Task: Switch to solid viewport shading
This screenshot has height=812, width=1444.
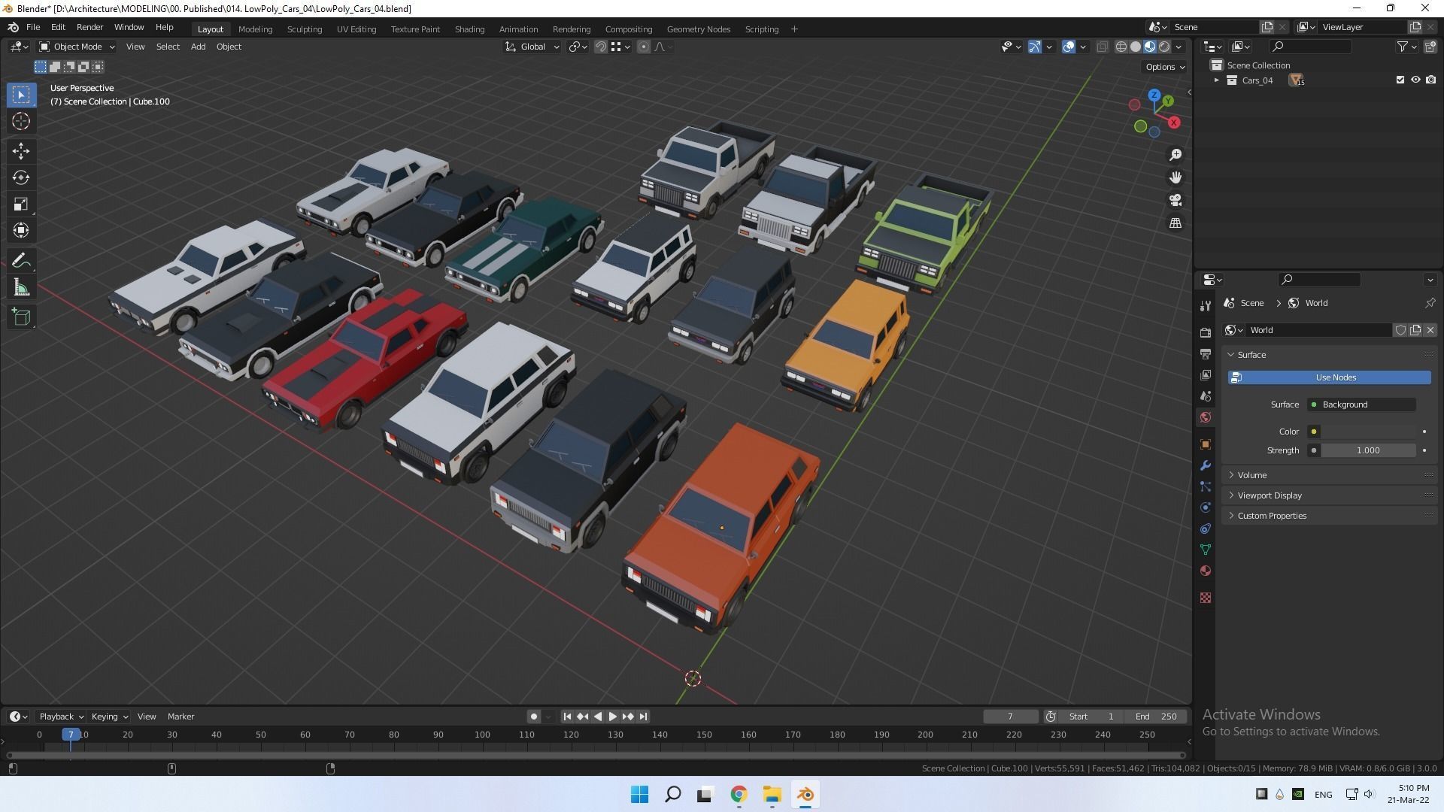Action: [x=1136, y=47]
